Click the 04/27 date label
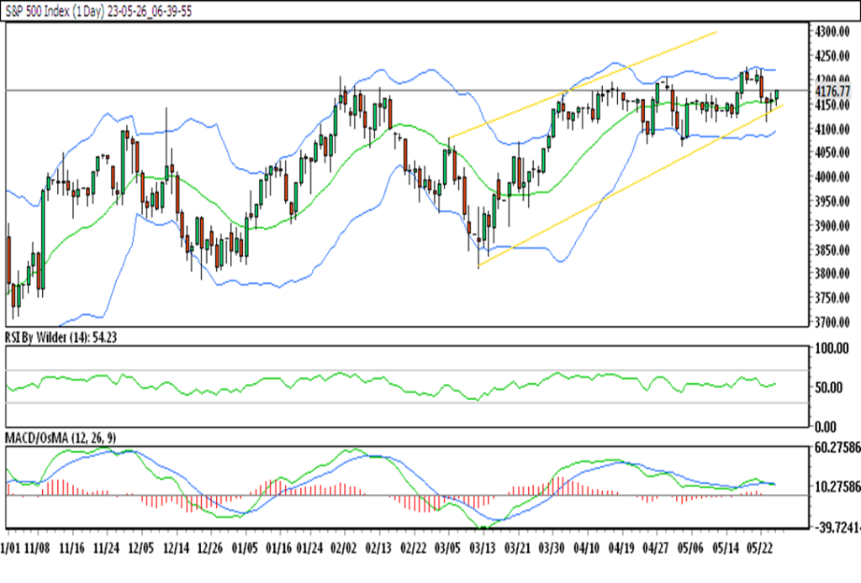 coord(656,548)
